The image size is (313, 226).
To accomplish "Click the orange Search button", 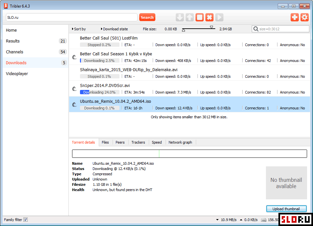I will click(147, 17).
